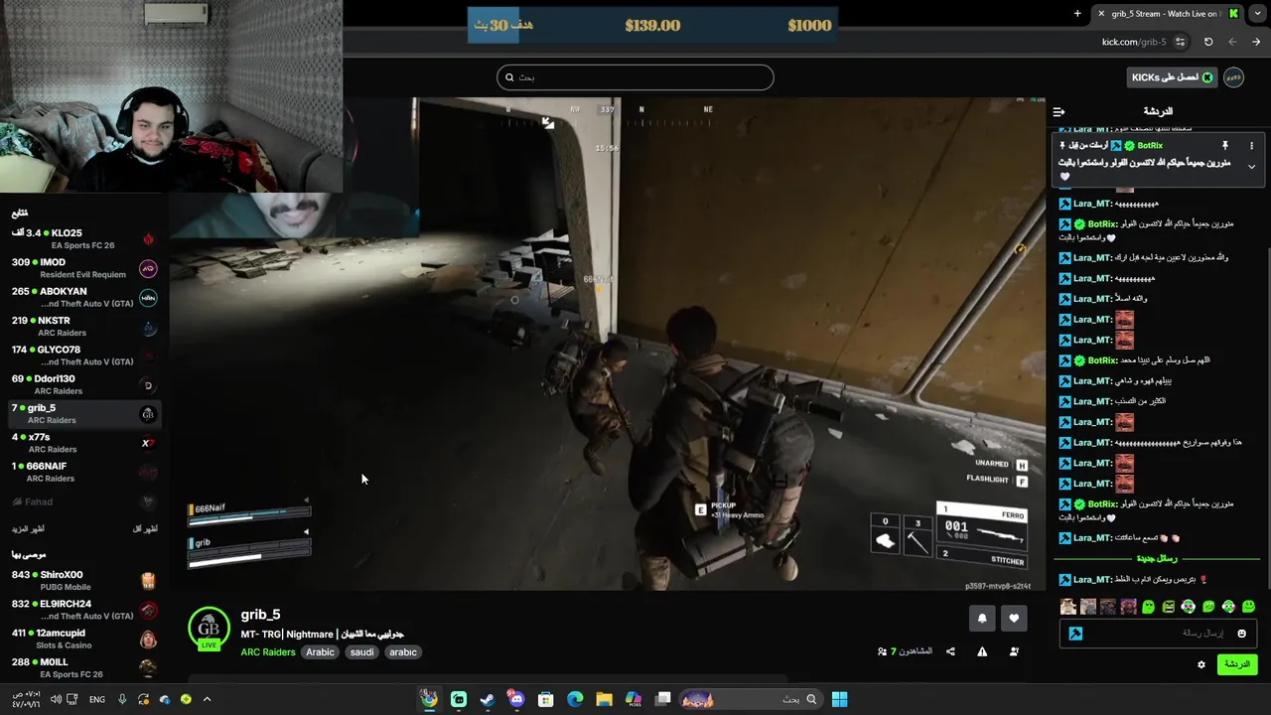Open recommended MOILL channel

click(x=84, y=667)
